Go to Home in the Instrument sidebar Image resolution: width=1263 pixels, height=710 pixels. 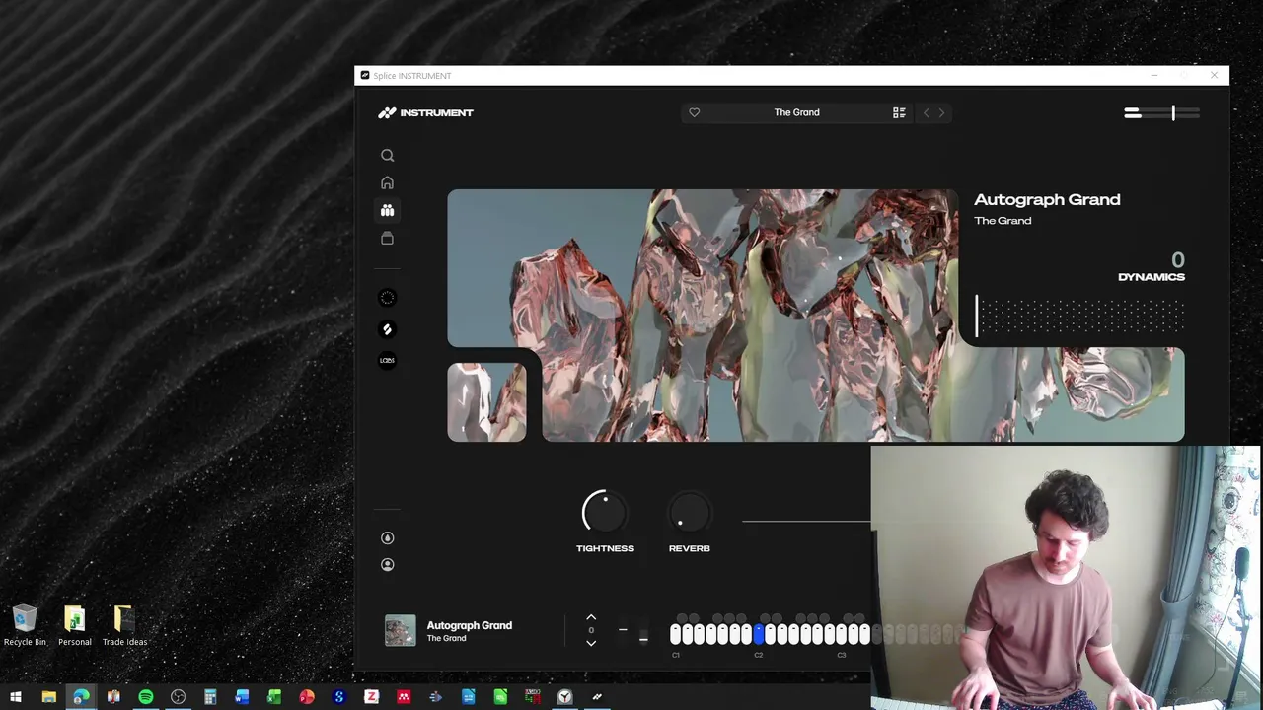pyautogui.click(x=387, y=182)
